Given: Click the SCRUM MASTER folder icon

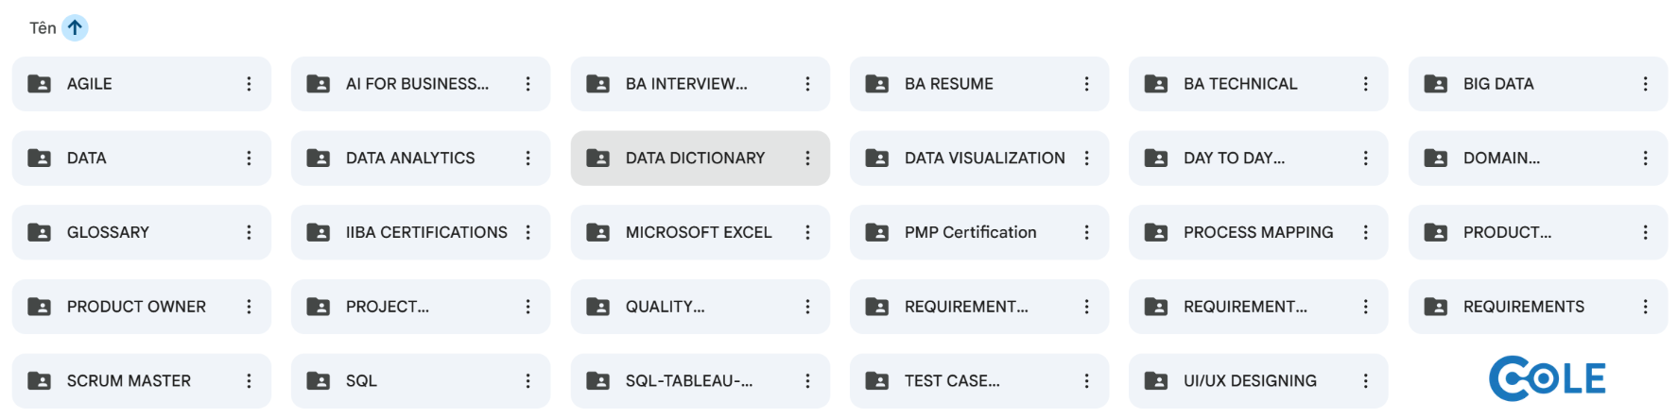Looking at the screenshot, I should (x=40, y=381).
